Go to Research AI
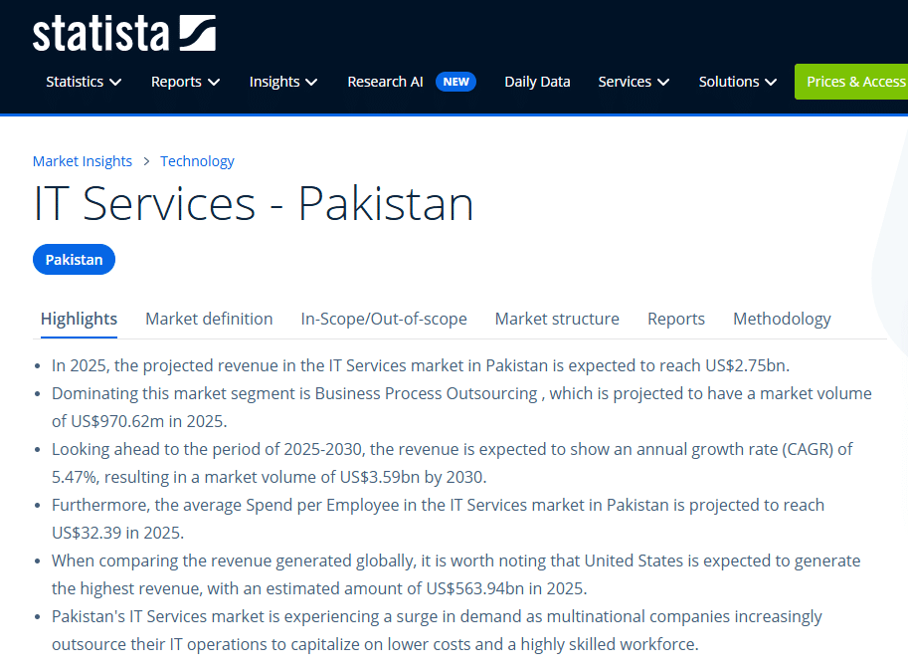 pos(385,82)
